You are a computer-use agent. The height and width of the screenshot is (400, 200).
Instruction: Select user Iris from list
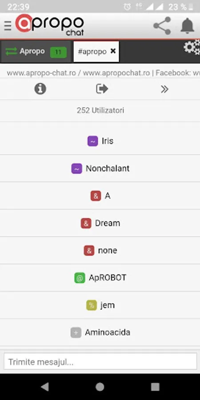click(100, 141)
